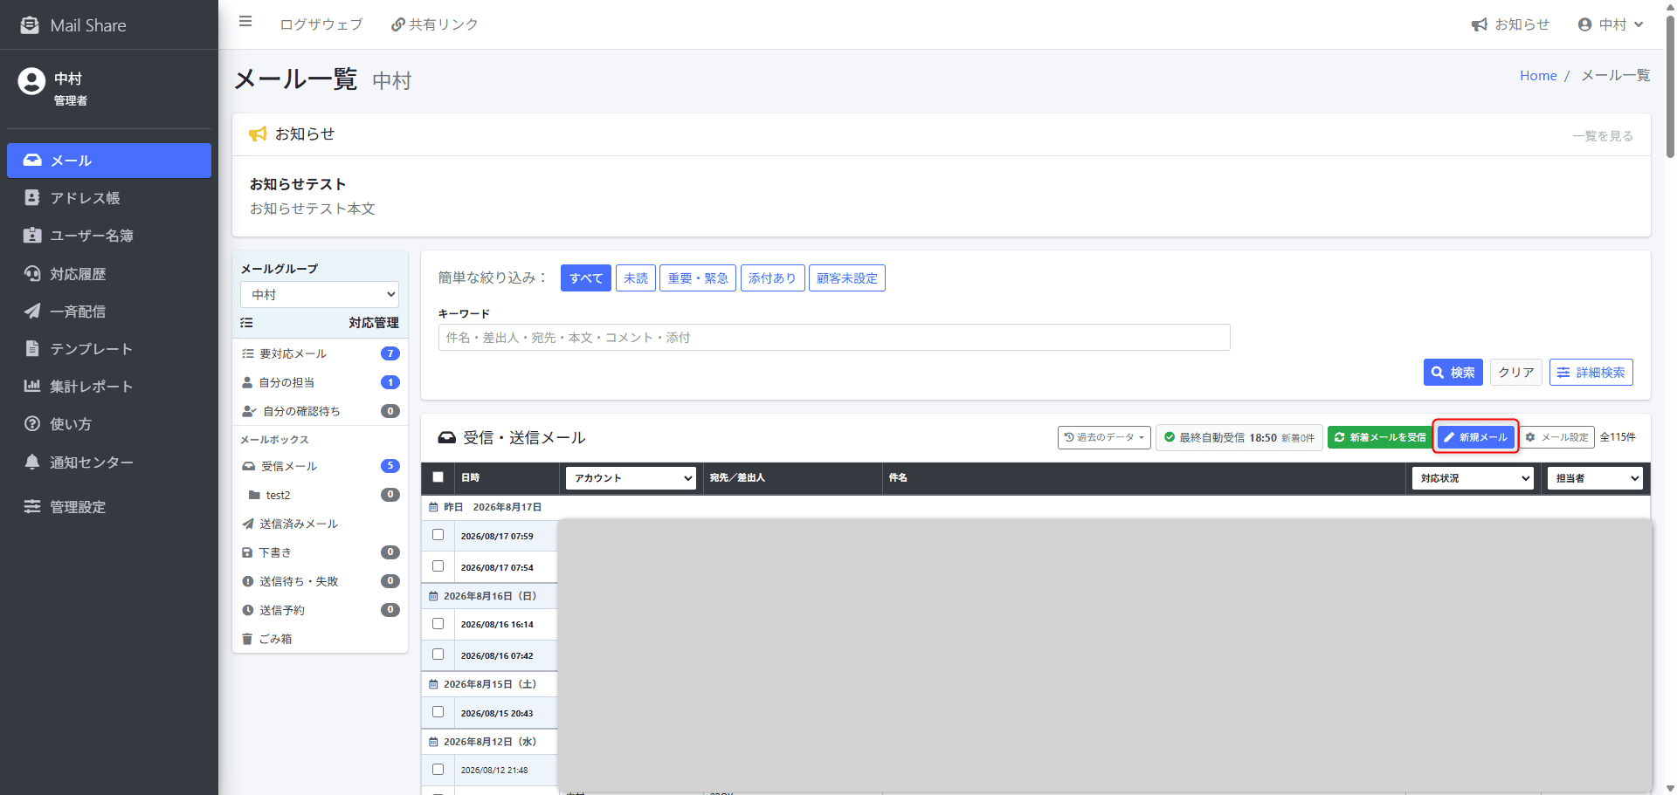Filter by 未読 mails
The image size is (1677, 795).
click(636, 278)
